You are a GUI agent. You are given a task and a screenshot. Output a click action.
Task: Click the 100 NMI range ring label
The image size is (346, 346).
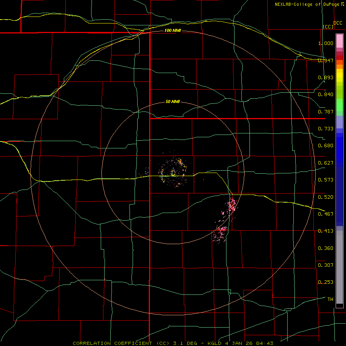173,30
